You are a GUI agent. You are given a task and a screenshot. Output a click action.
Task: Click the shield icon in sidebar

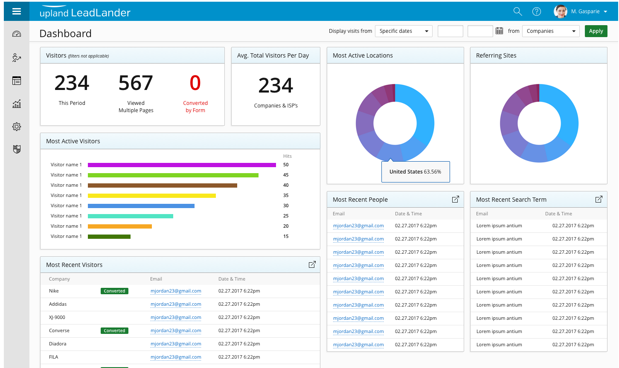[x=17, y=149]
